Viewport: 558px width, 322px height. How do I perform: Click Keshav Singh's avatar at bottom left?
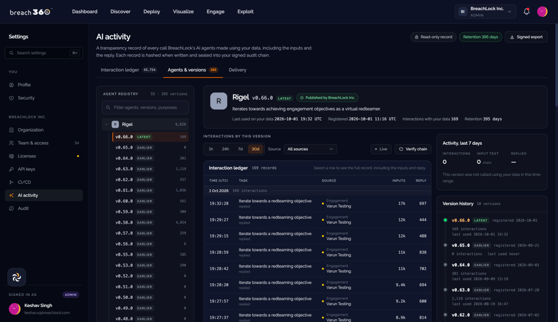coord(14,309)
